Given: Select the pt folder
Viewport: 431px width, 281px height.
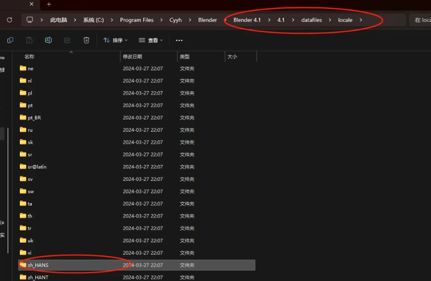Looking at the screenshot, I should pos(137,105).
